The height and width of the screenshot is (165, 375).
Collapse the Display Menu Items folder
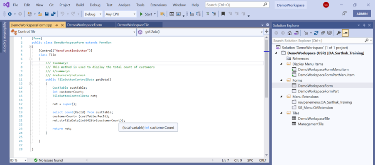click(282, 64)
